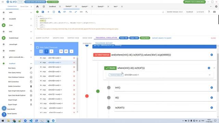Open the keyboard shortcuts icon

(x=215, y=12)
